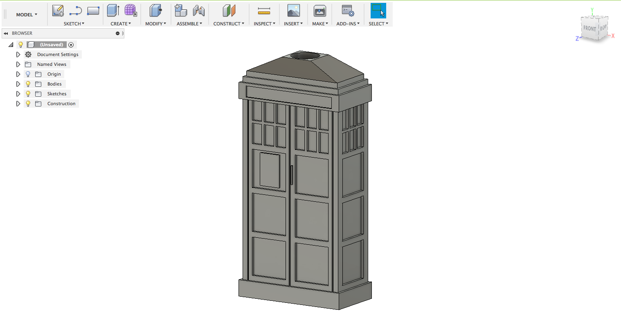The height and width of the screenshot is (318, 621).
Task: Select the Rectangle sketch tool icon
Action: 93,11
